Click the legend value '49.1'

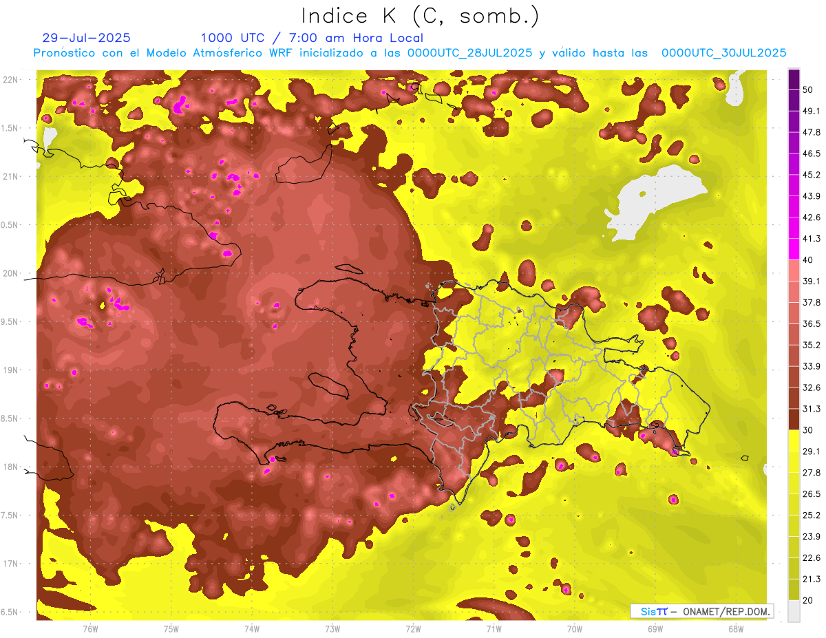point(812,111)
